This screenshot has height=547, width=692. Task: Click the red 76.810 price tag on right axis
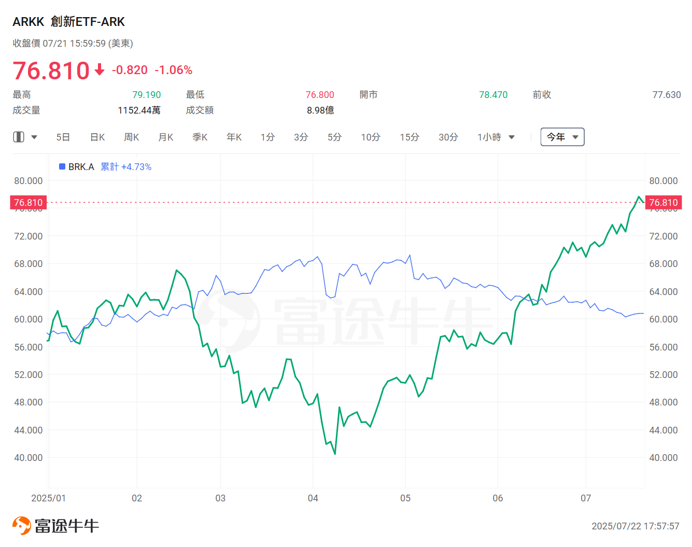(x=663, y=202)
